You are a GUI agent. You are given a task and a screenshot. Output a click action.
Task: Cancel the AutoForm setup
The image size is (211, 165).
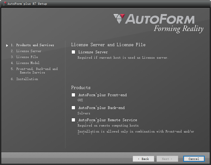point(194,159)
